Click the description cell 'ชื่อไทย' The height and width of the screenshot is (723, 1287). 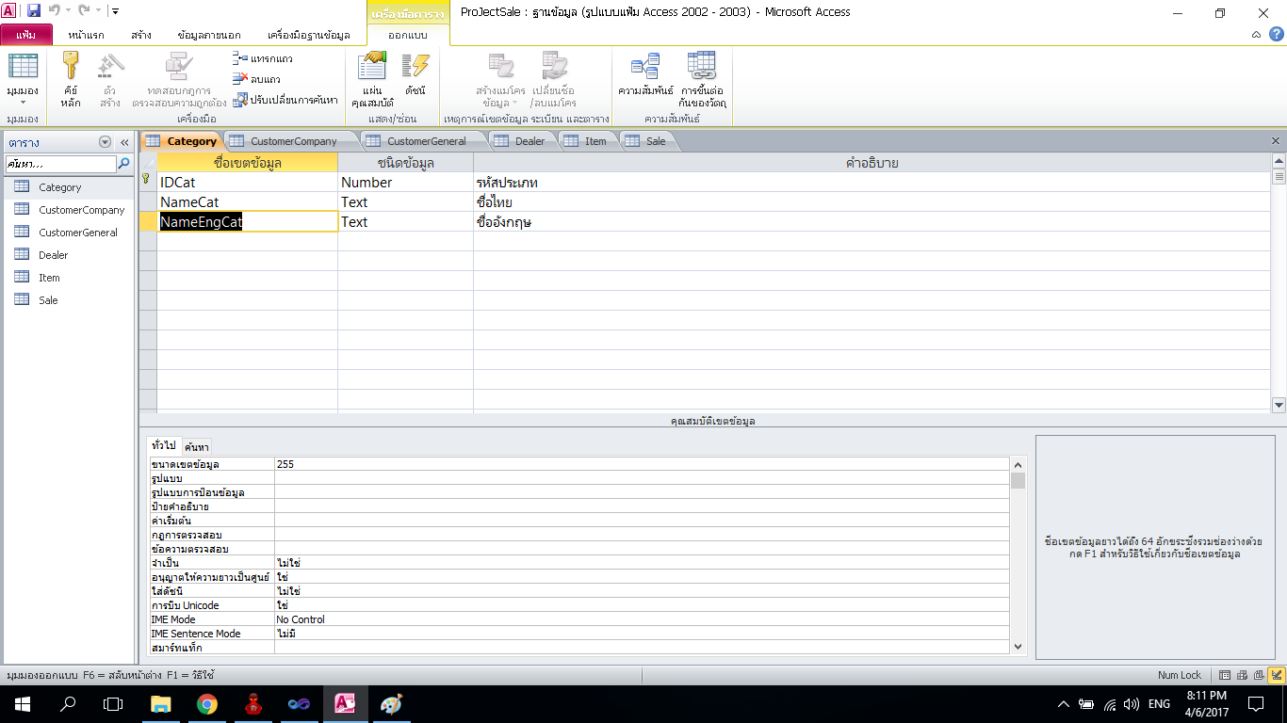pyautogui.click(x=872, y=202)
